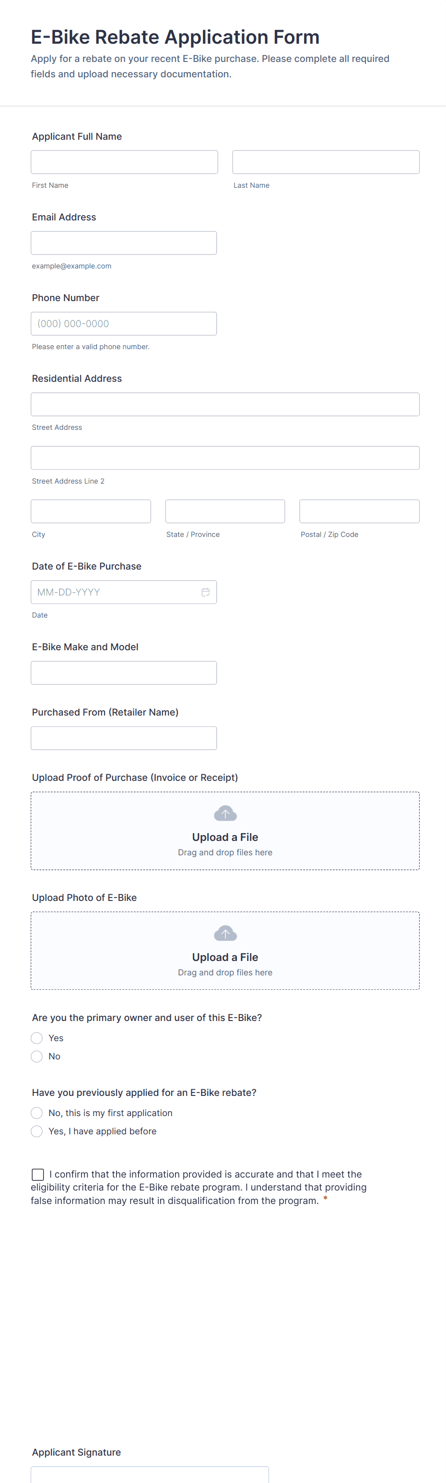Click the Postal / Zip Code field
The width and height of the screenshot is (446, 1483).
tap(359, 511)
